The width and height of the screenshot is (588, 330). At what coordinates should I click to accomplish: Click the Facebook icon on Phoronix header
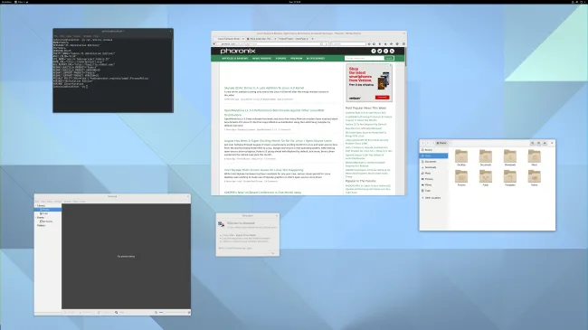tap(374, 51)
